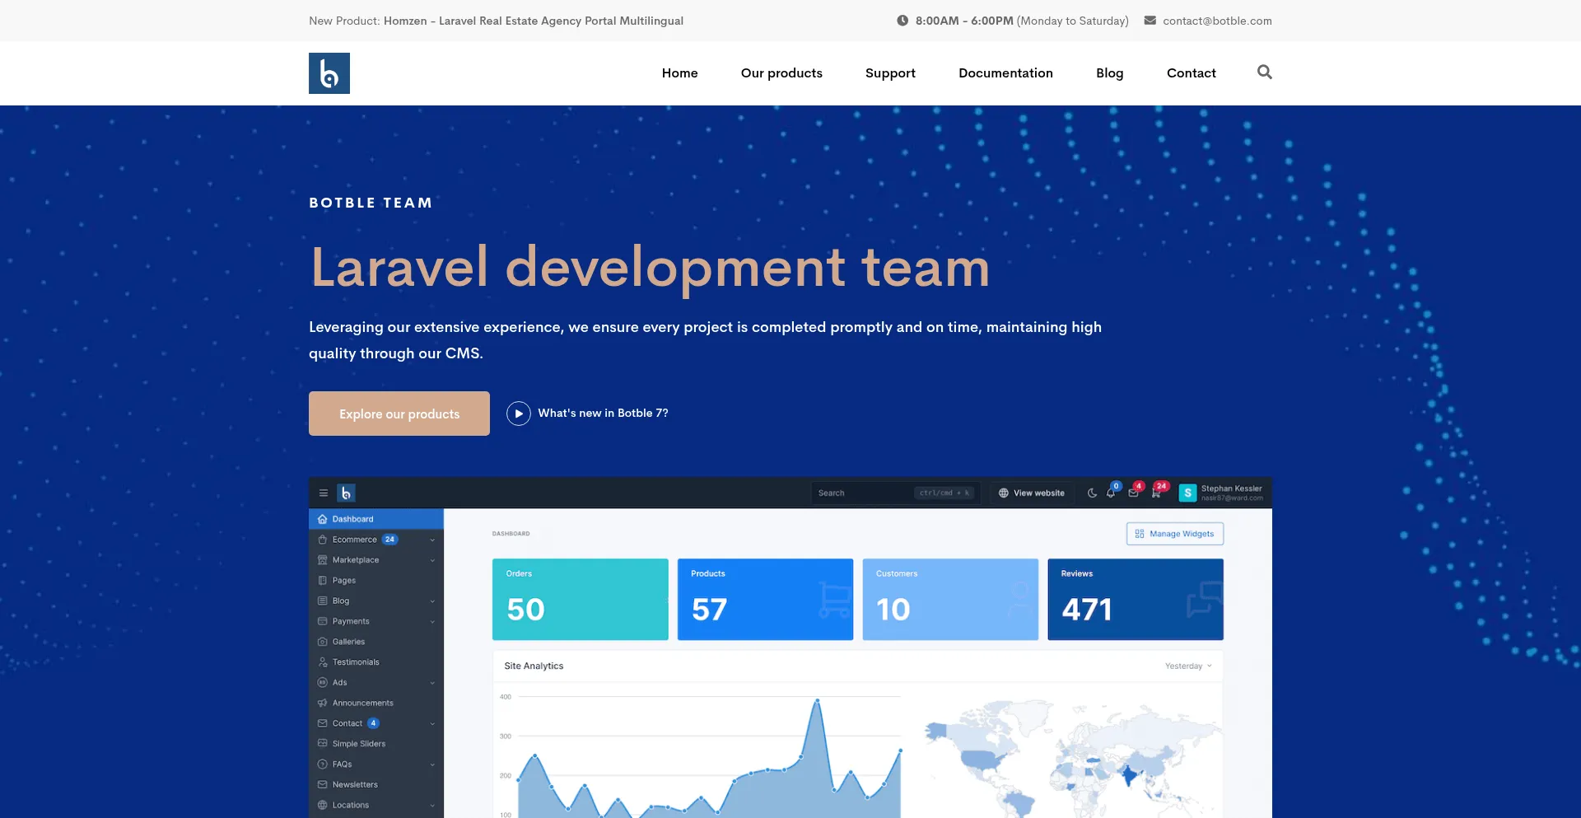Click the Manage Widgets button
Image resolution: width=1581 pixels, height=818 pixels.
click(1174, 534)
